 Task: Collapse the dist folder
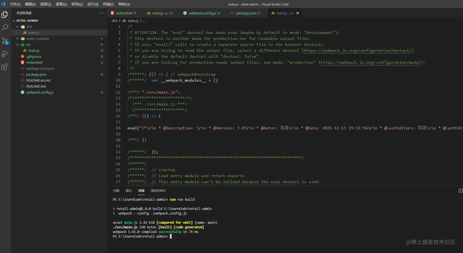pos(17,27)
